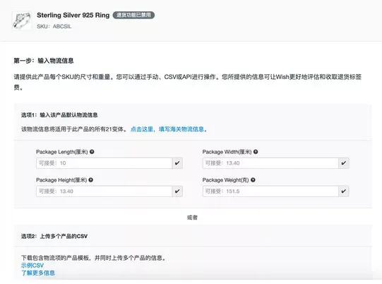Viewport: 382px width, 284px height.
Task: Focus the Package Length input field
Action: [x=105, y=163]
